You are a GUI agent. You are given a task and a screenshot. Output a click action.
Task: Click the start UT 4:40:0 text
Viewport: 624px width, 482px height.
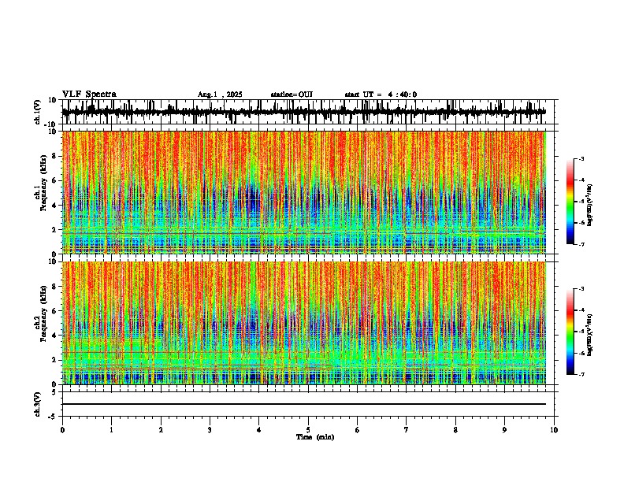[381, 95]
